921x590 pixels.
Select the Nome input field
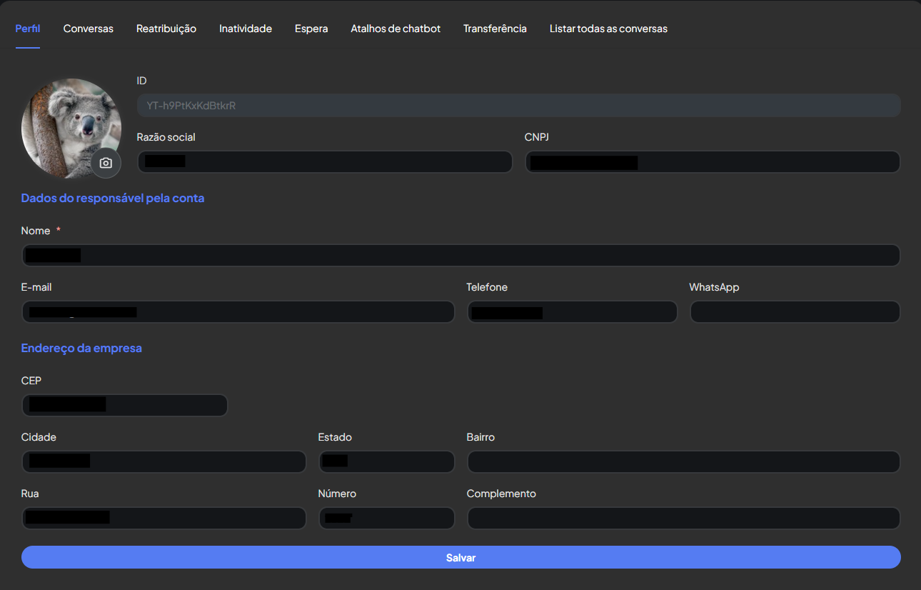pos(460,255)
